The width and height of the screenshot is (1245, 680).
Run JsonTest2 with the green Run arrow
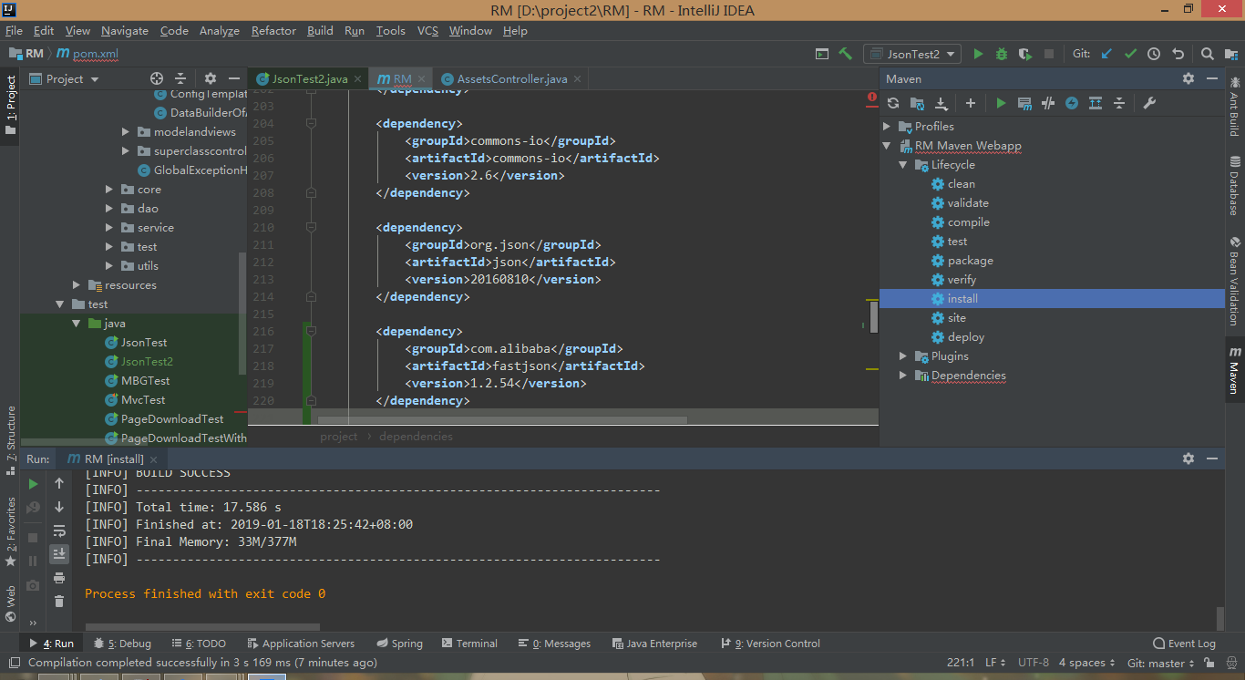(978, 54)
